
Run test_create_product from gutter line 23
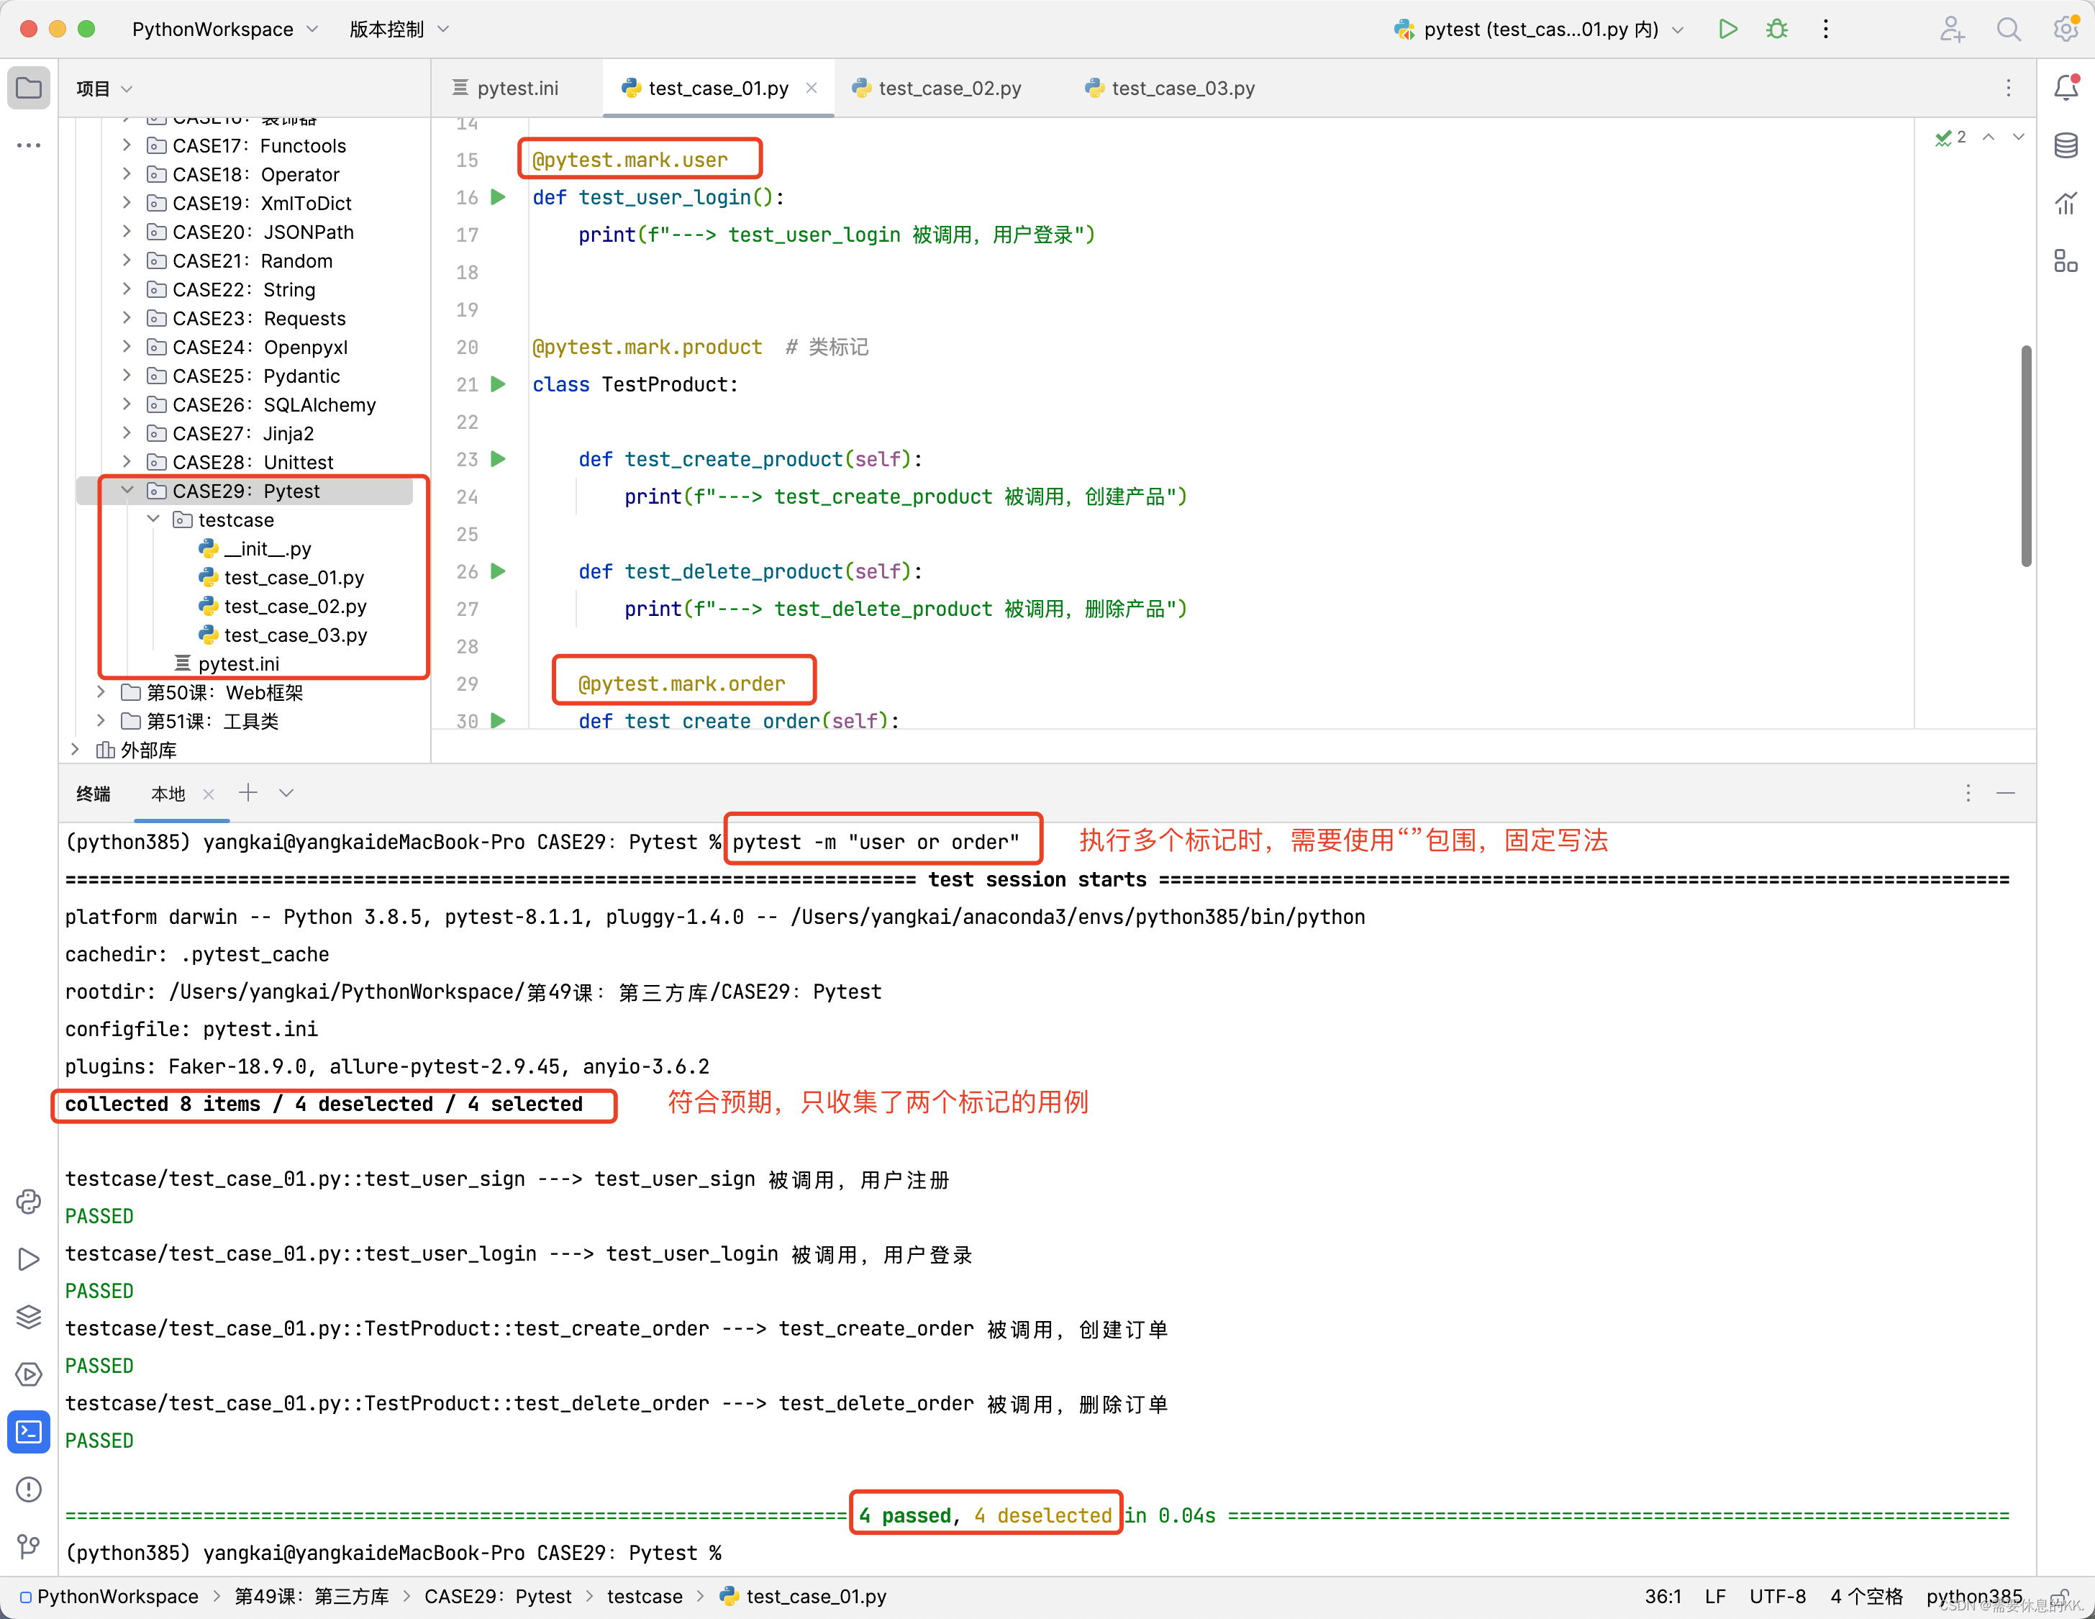click(498, 459)
